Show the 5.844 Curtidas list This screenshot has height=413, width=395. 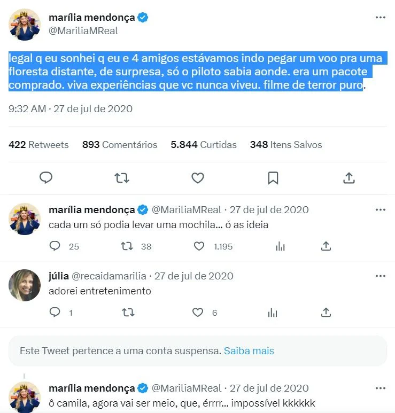point(204,145)
